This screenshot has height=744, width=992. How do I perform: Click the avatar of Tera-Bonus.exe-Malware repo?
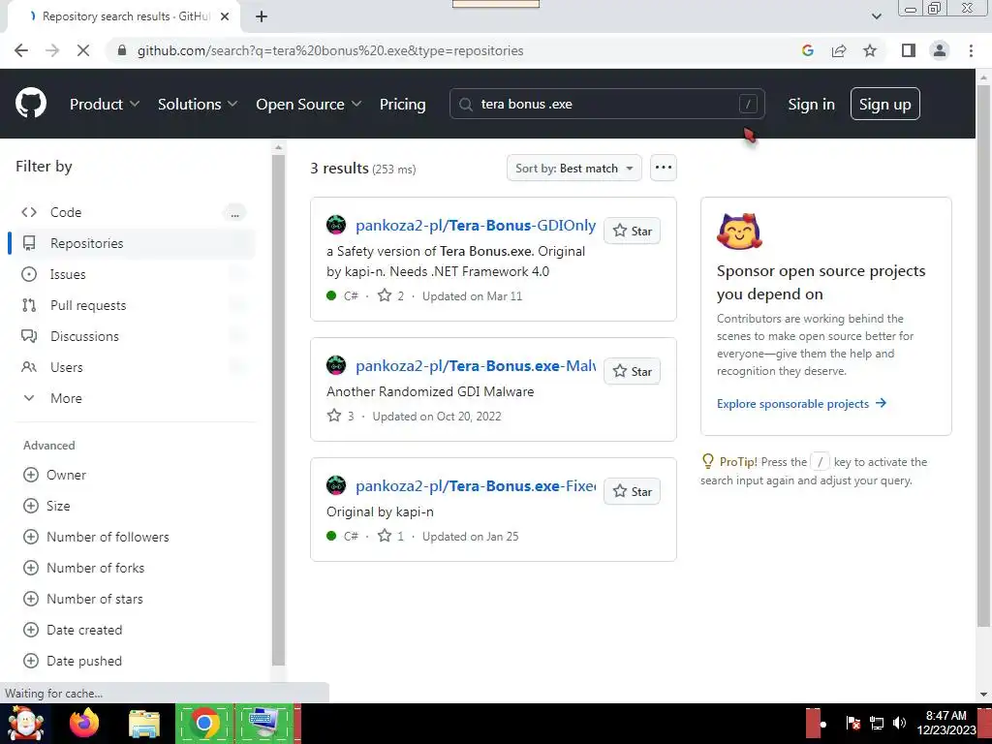click(336, 365)
